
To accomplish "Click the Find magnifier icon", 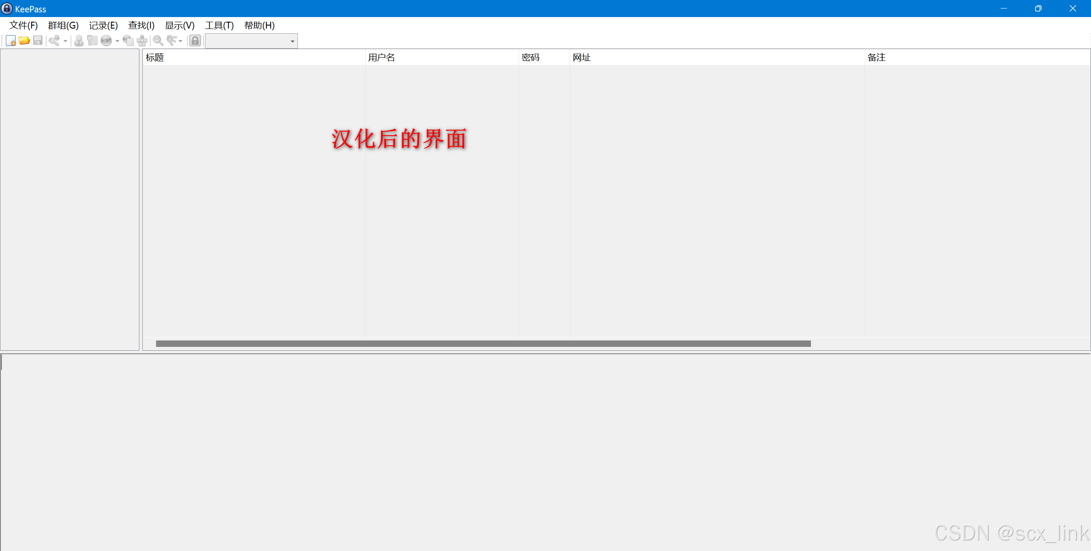I will point(158,41).
